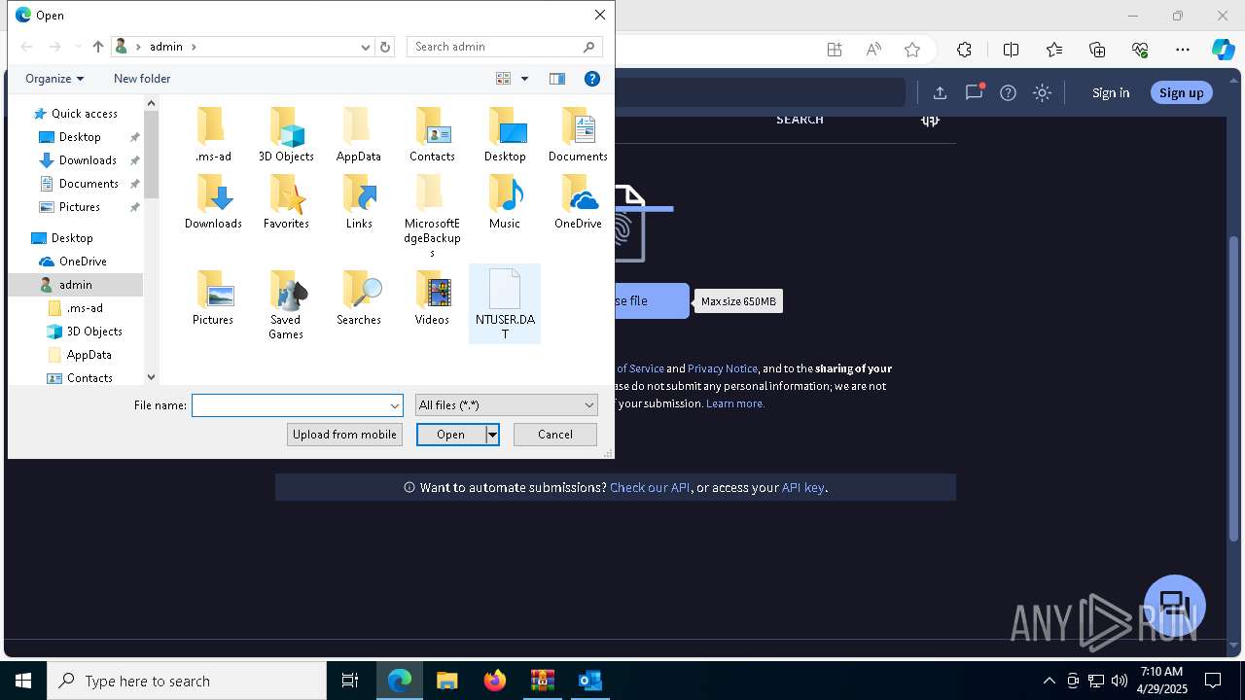Select admin in navigation tree
1245x700 pixels.
[75, 285]
